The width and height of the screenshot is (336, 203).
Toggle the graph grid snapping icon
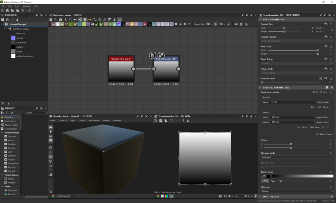tap(119, 20)
